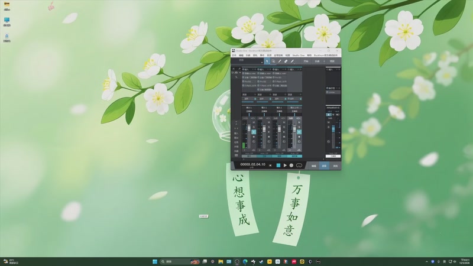The image size is (473, 266).
Task: Click the Play transport button
Action: (285, 166)
